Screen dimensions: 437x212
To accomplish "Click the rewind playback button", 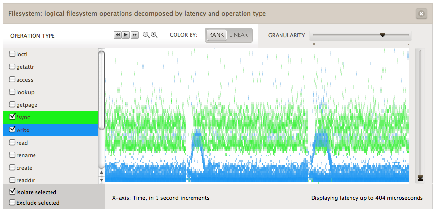I will [x=117, y=35].
